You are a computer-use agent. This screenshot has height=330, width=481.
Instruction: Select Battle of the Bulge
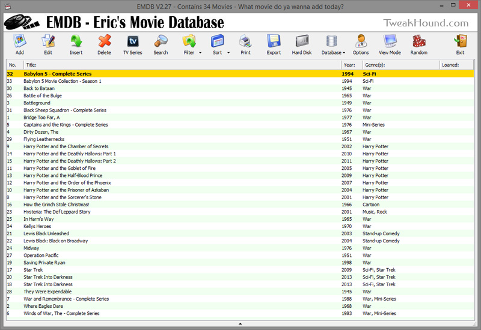click(240, 95)
